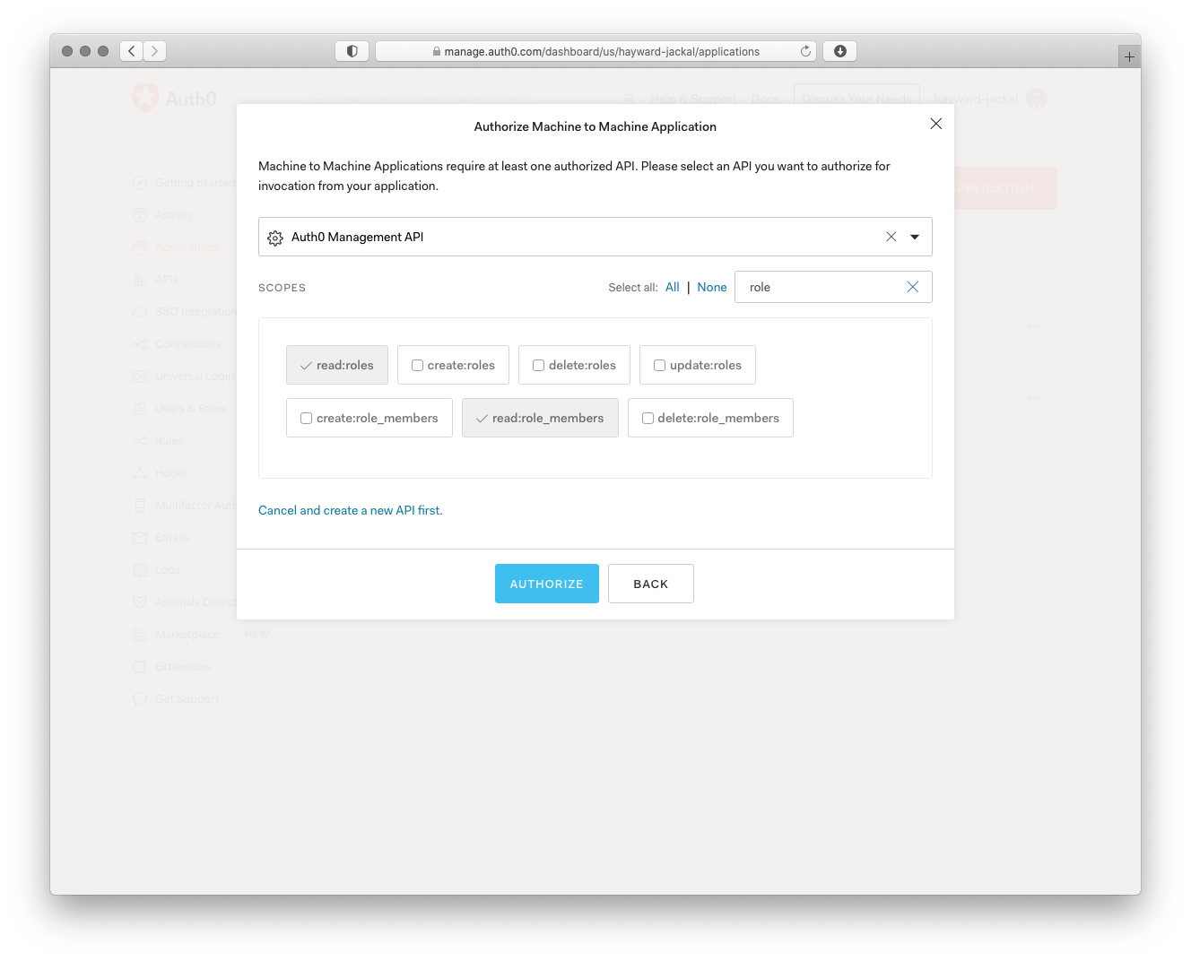Click the Docs header link
1191x961 pixels.
(x=765, y=99)
